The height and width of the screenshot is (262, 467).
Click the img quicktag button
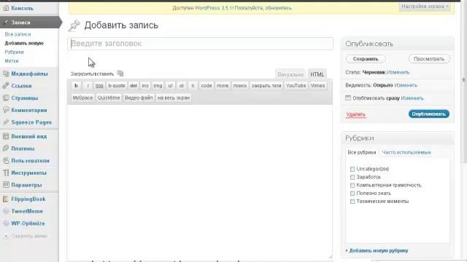click(158, 86)
